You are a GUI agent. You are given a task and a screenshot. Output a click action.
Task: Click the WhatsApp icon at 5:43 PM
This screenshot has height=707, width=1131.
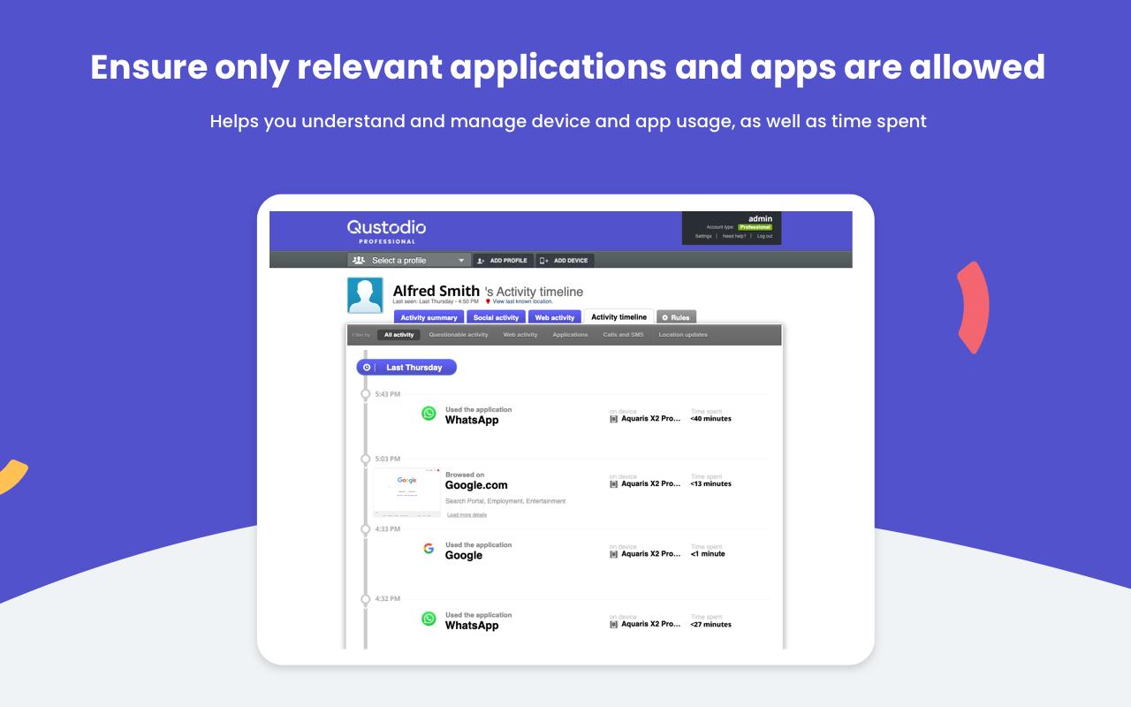coord(429,414)
